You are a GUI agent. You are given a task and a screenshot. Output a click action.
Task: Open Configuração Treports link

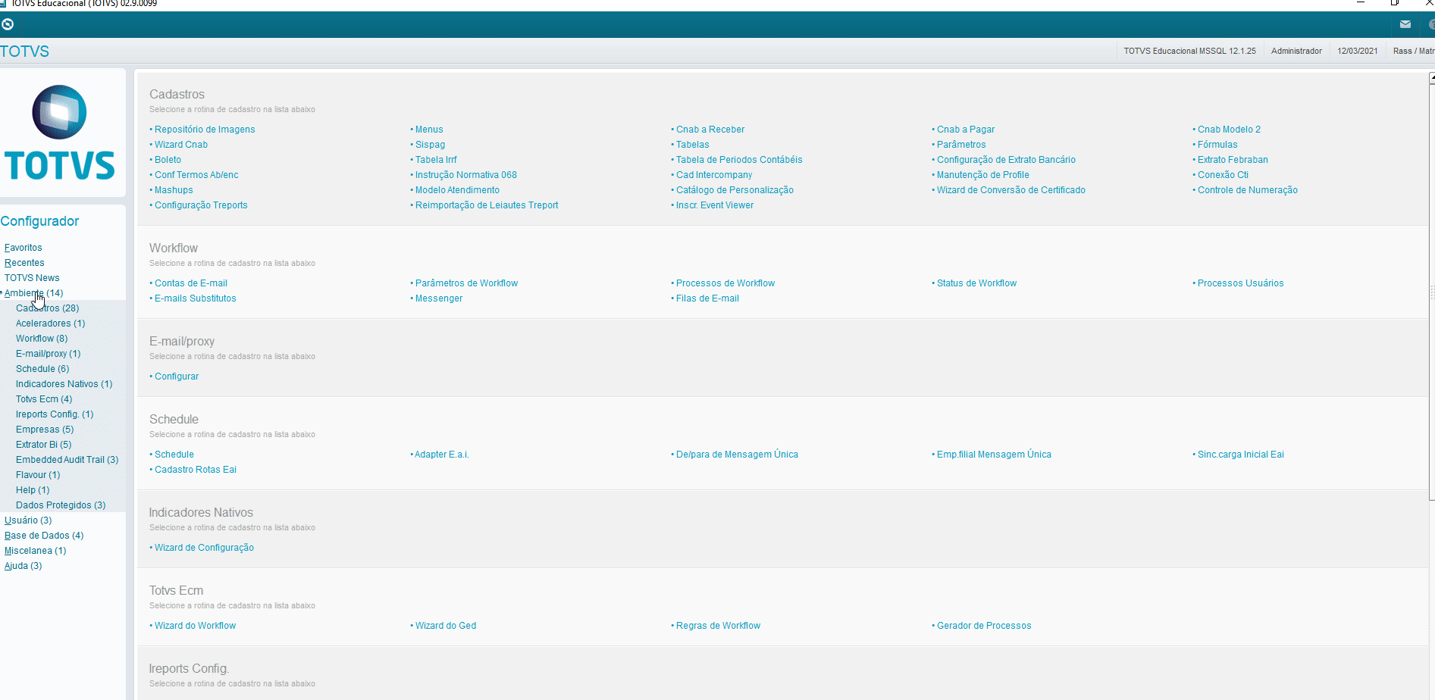click(201, 205)
